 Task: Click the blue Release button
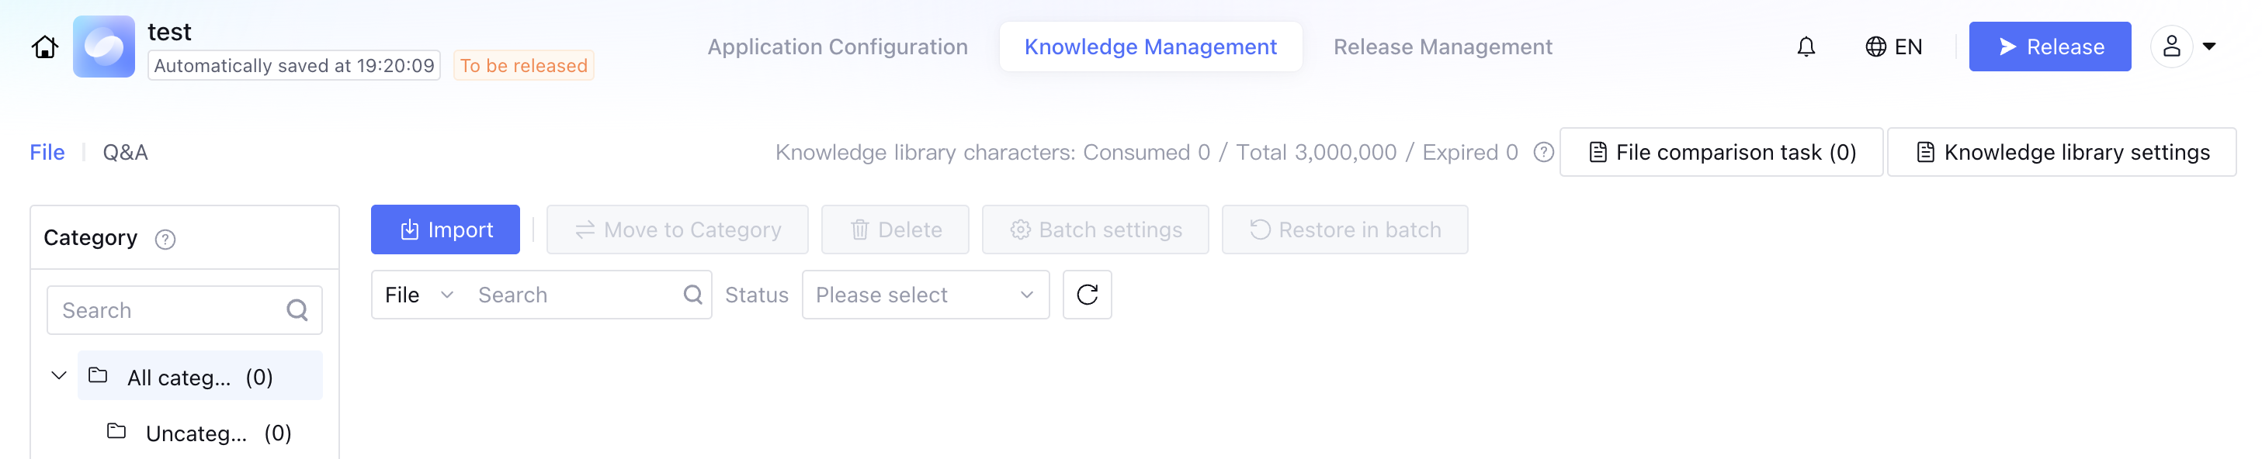coord(2049,47)
